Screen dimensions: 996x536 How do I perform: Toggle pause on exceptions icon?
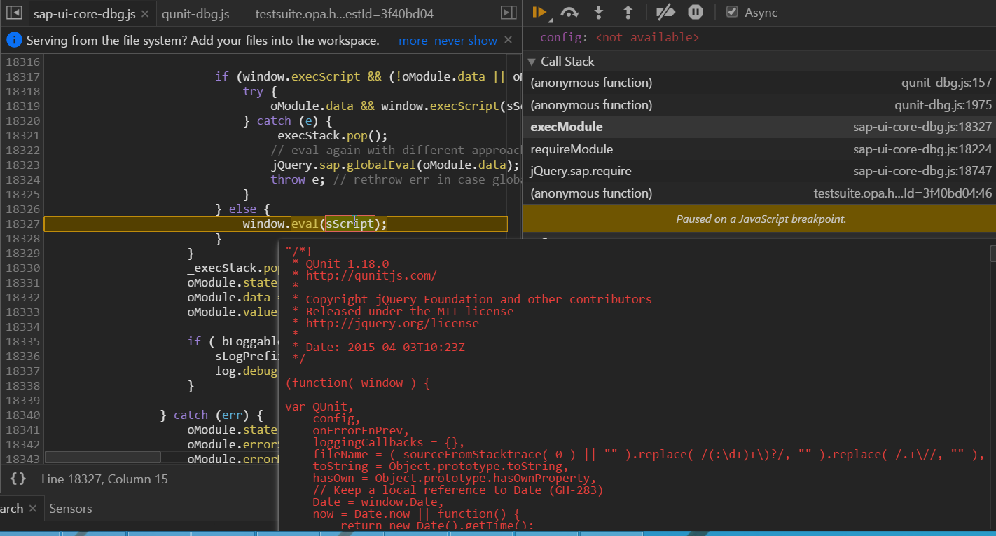click(x=695, y=12)
